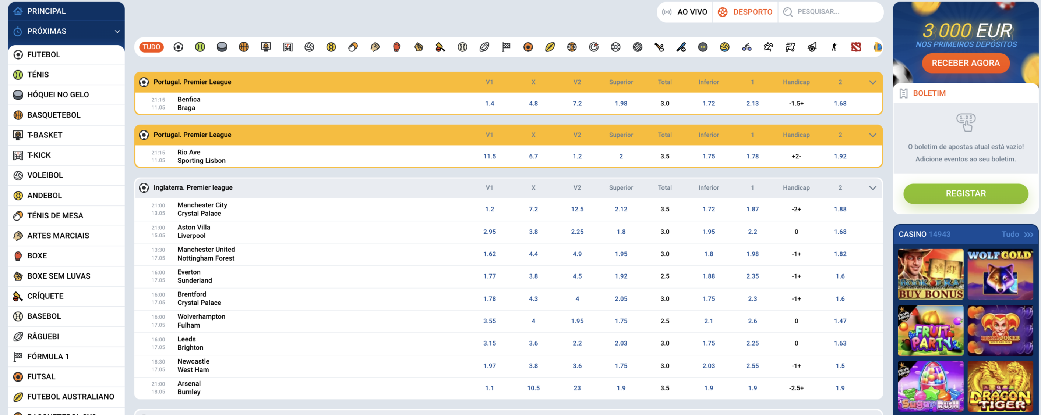Filter by volleyball icon in top sports bar
This screenshot has width=1041, height=415.
click(310, 47)
